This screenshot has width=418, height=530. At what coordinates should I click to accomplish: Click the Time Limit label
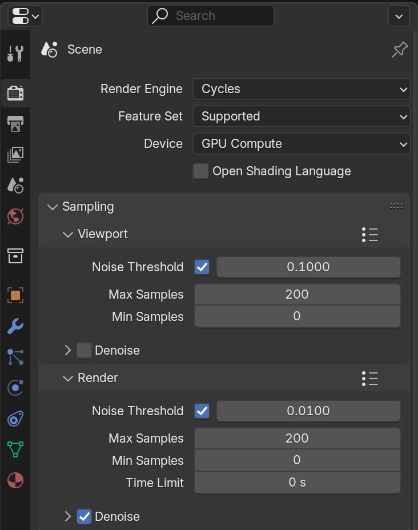pos(155,483)
